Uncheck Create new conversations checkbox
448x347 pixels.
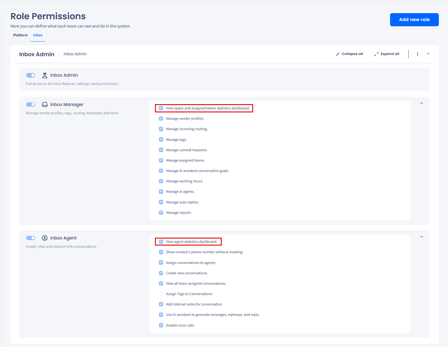click(161, 273)
